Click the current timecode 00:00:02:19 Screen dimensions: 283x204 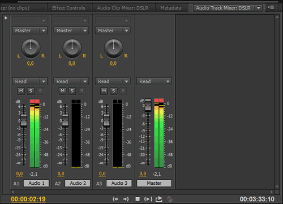pyautogui.click(x=28, y=199)
